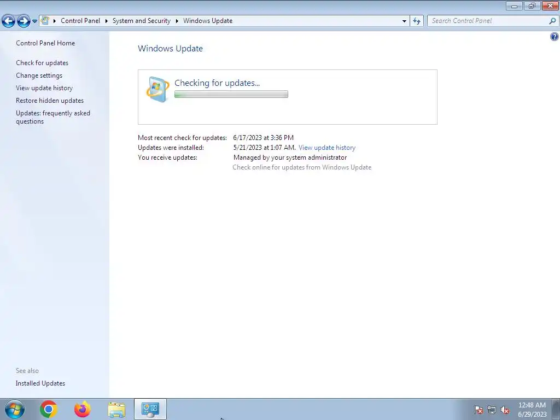Image resolution: width=560 pixels, height=420 pixels.
Task: Click the Control Panel icon in address bar
Action: click(x=45, y=20)
